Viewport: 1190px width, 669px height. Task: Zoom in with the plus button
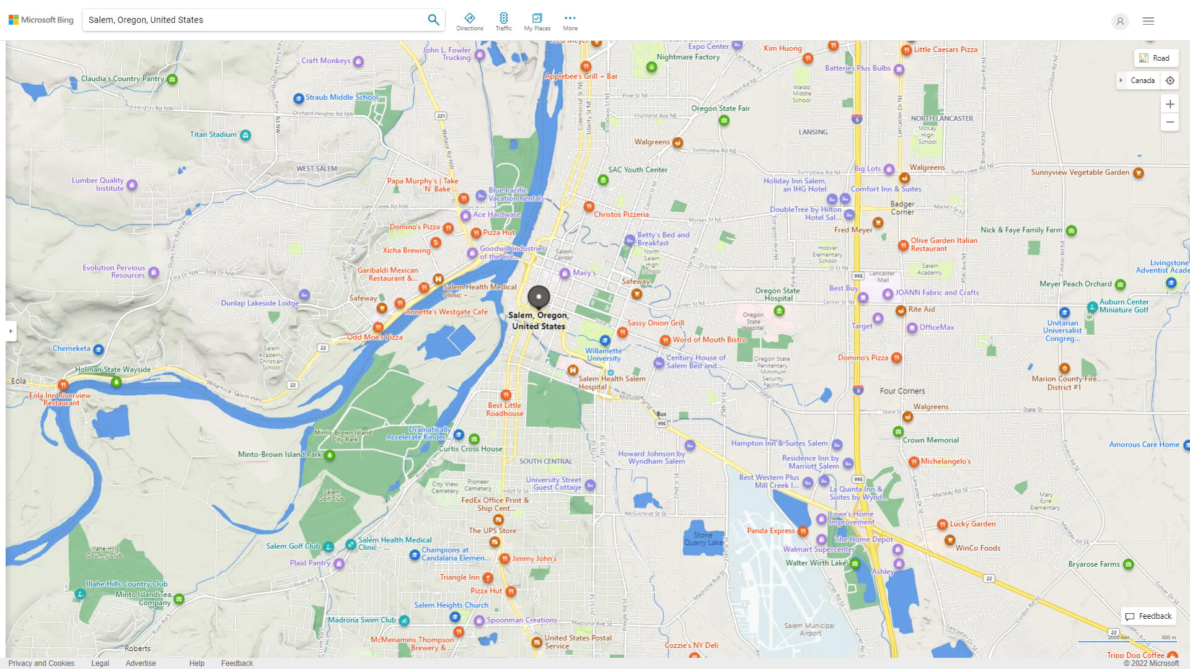(1170, 104)
